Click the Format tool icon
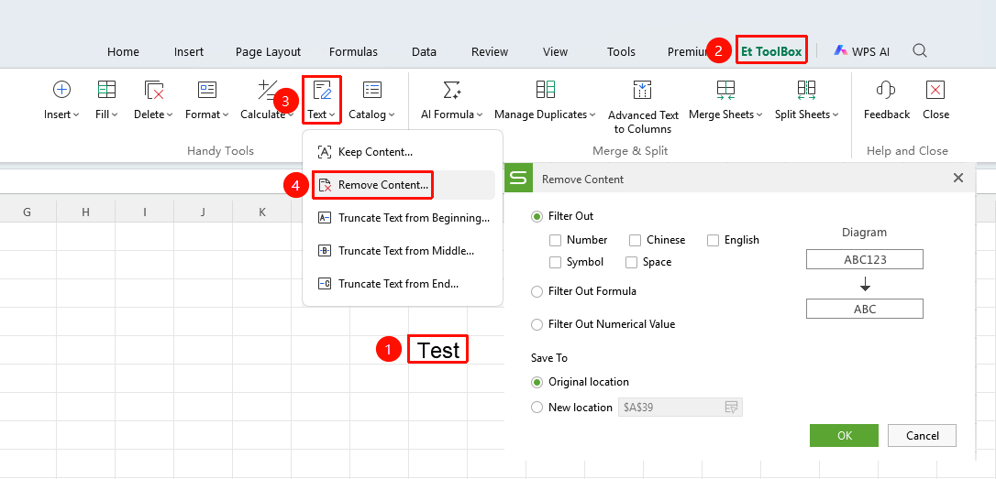The width and height of the screenshot is (996, 479). click(x=207, y=90)
